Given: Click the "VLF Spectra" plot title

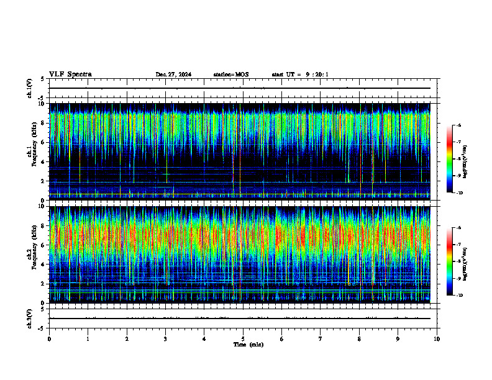Looking at the screenshot, I should point(70,75).
